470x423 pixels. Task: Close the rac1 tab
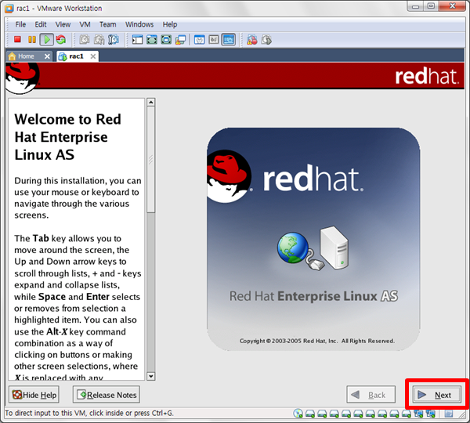93,56
